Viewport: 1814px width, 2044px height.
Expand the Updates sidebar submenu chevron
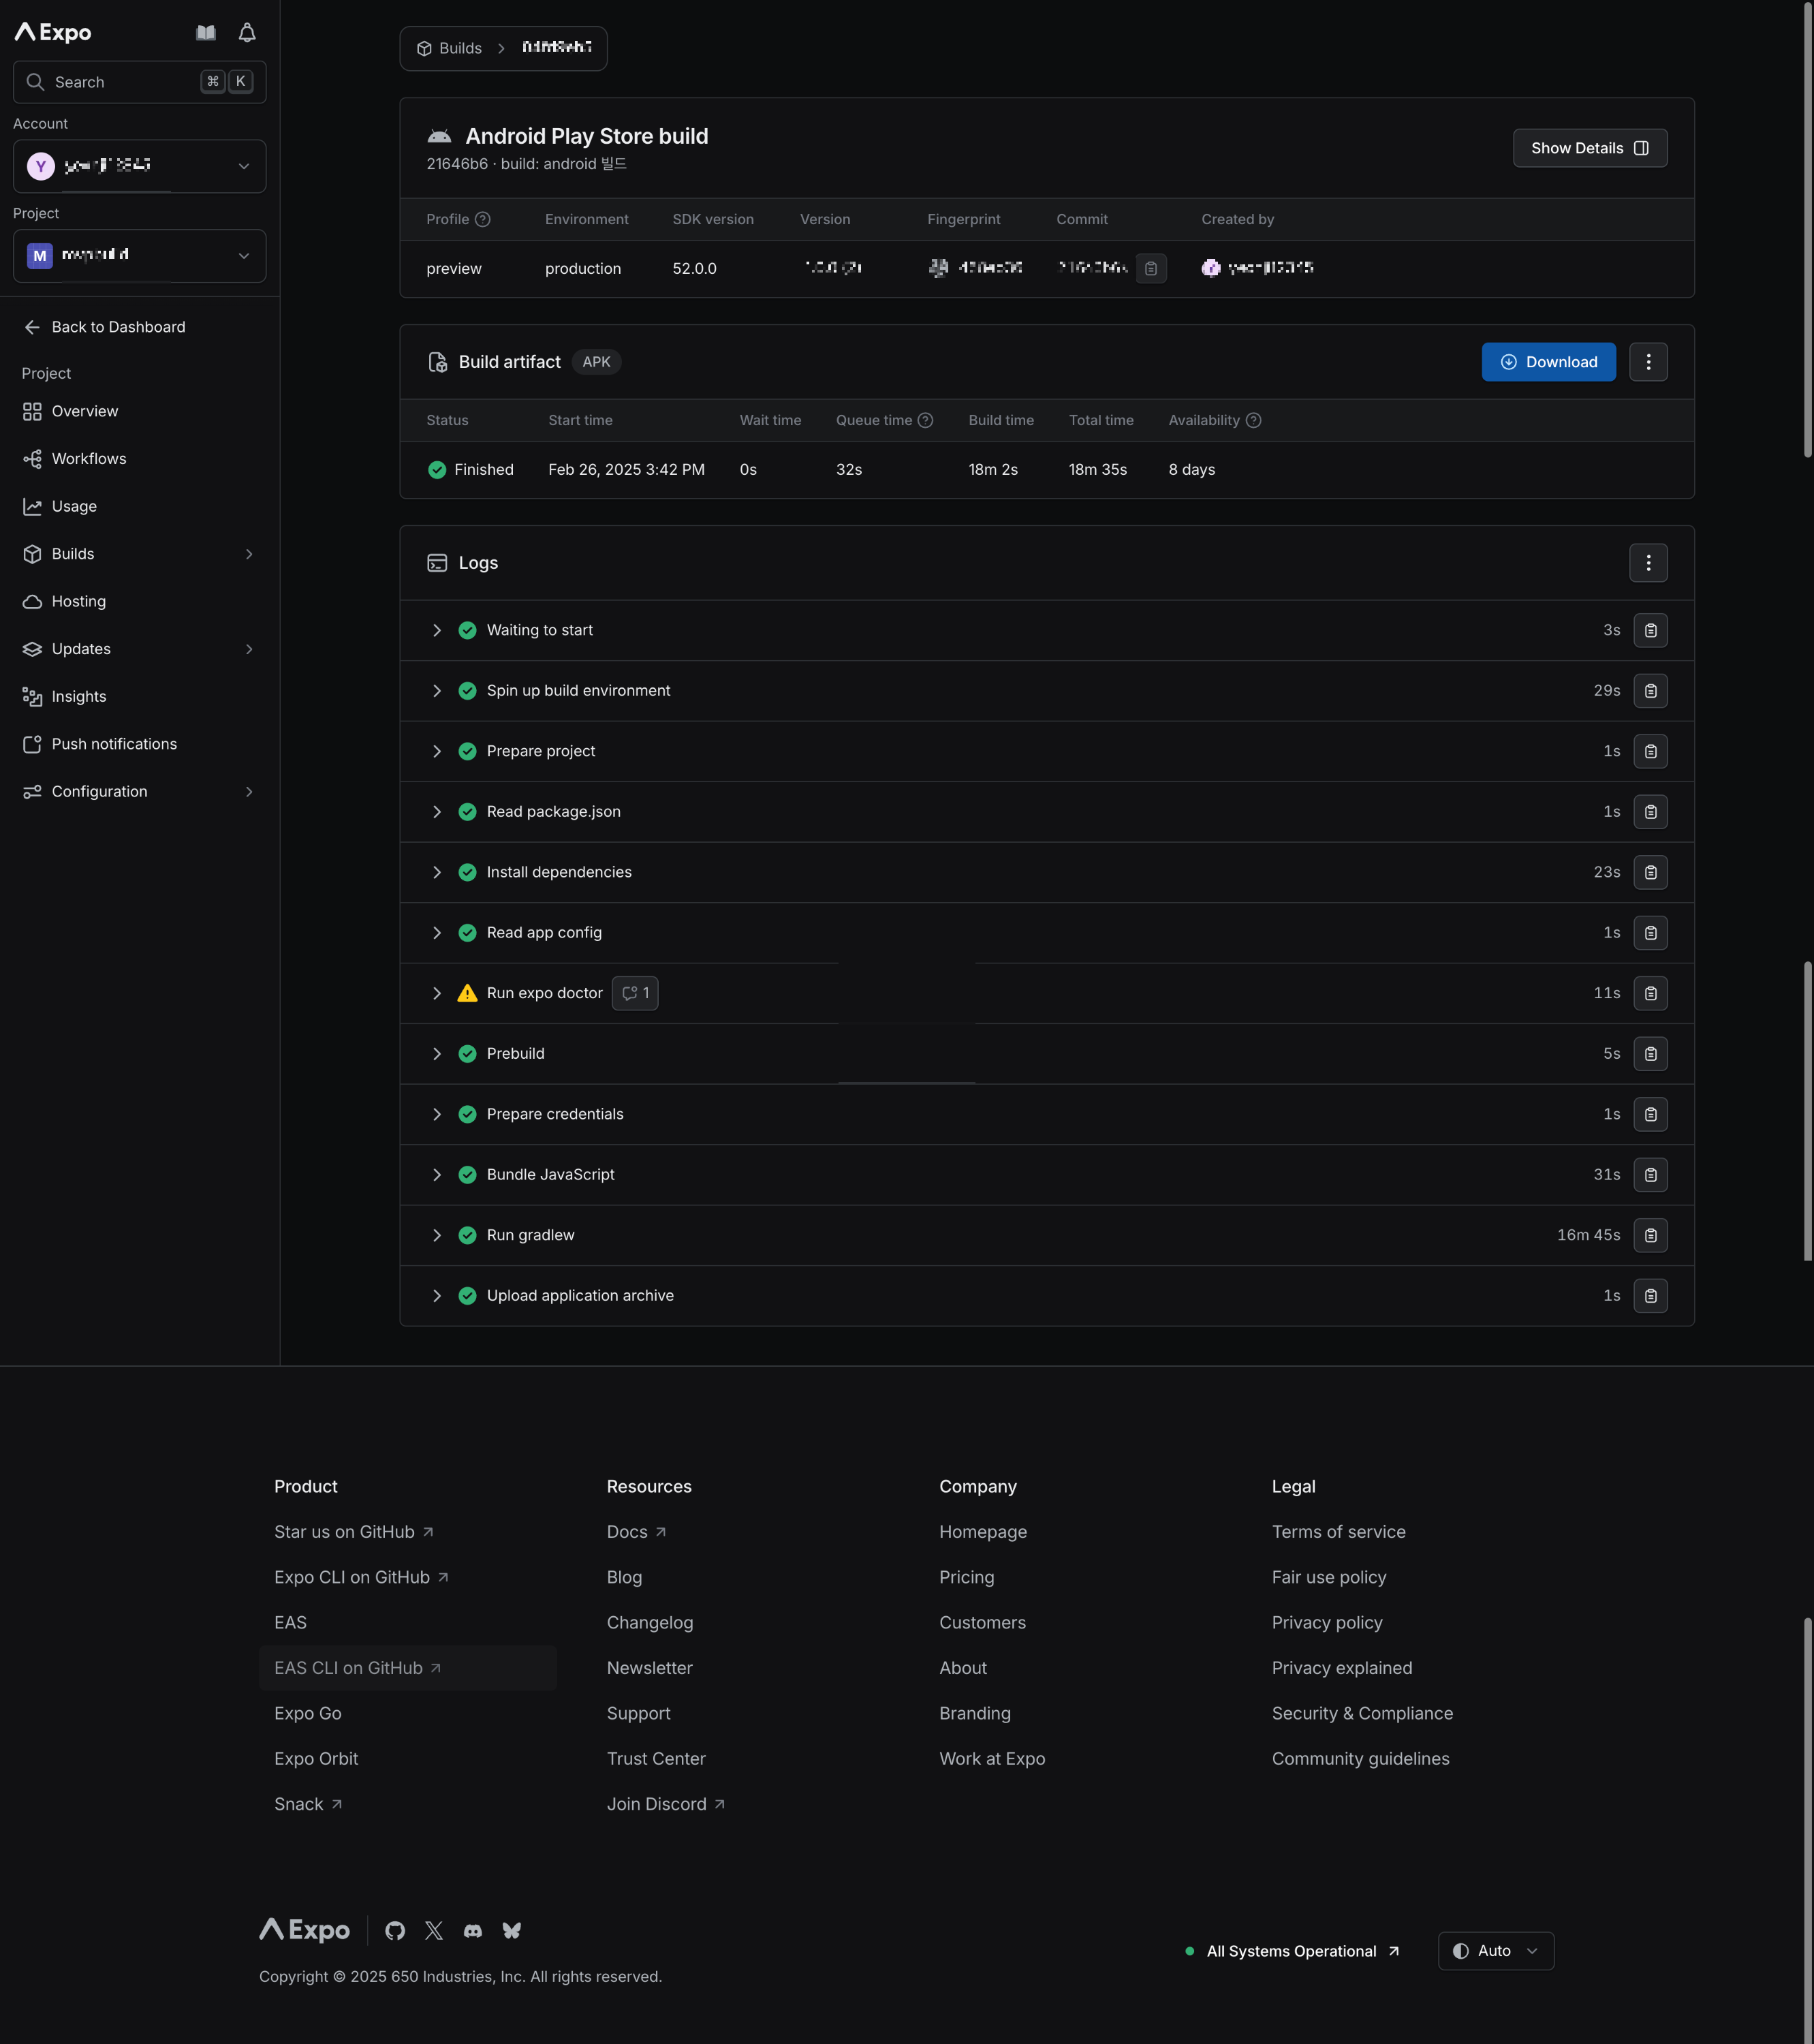tap(249, 649)
